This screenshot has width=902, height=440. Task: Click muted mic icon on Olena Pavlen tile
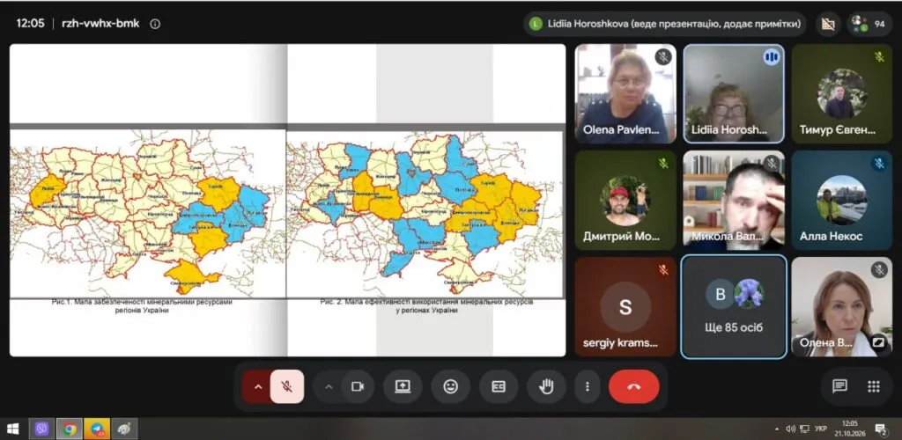pyautogui.click(x=663, y=57)
